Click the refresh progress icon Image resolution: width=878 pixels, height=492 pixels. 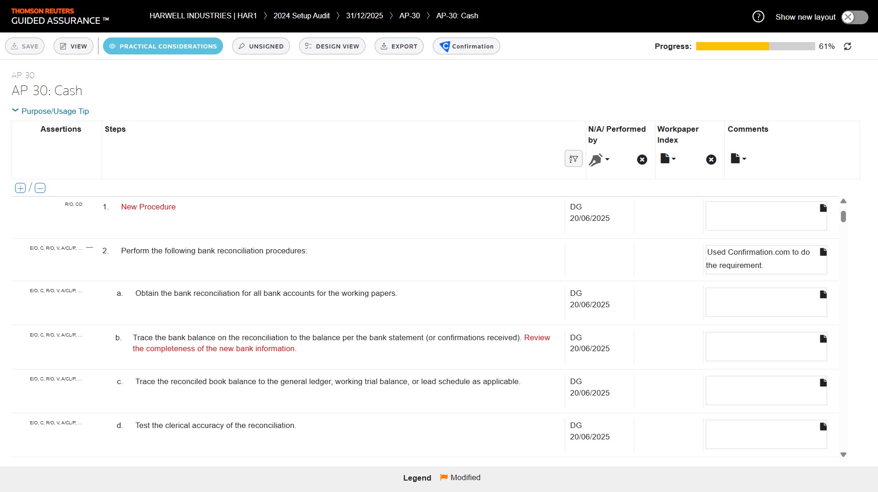point(847,46)
